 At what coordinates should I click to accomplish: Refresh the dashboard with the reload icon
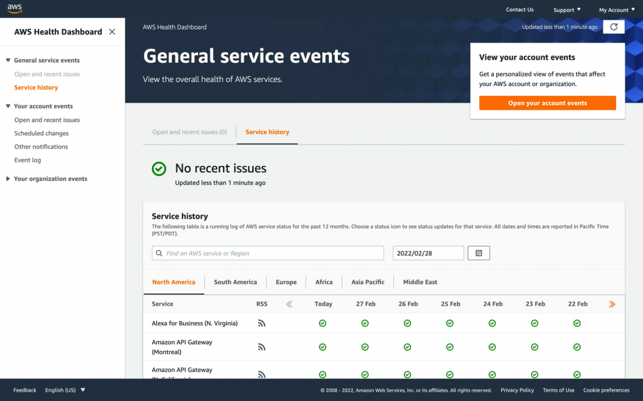[x=613, y=26]
